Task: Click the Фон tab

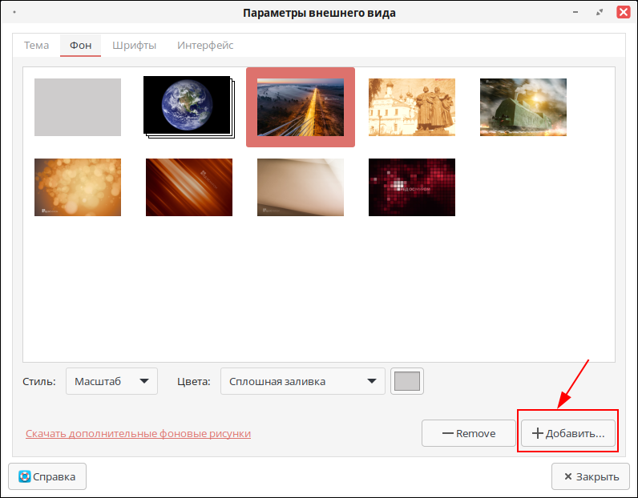Action: (80, 46)
